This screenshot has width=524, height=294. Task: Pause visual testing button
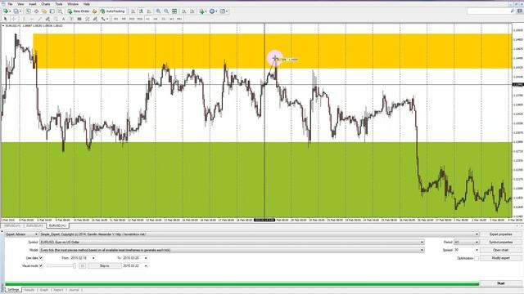tap(82, 266)
